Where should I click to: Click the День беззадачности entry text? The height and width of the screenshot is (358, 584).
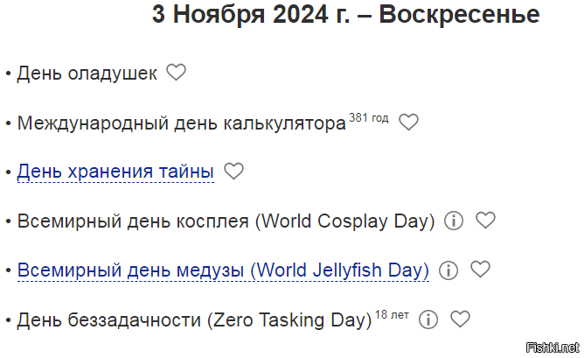(194, 320)
